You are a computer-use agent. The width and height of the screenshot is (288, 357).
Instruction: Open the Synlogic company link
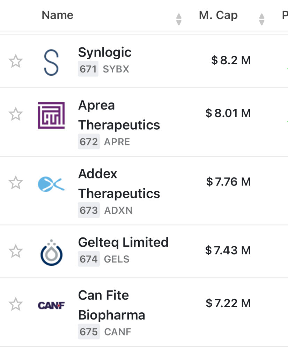coord(105,53)
